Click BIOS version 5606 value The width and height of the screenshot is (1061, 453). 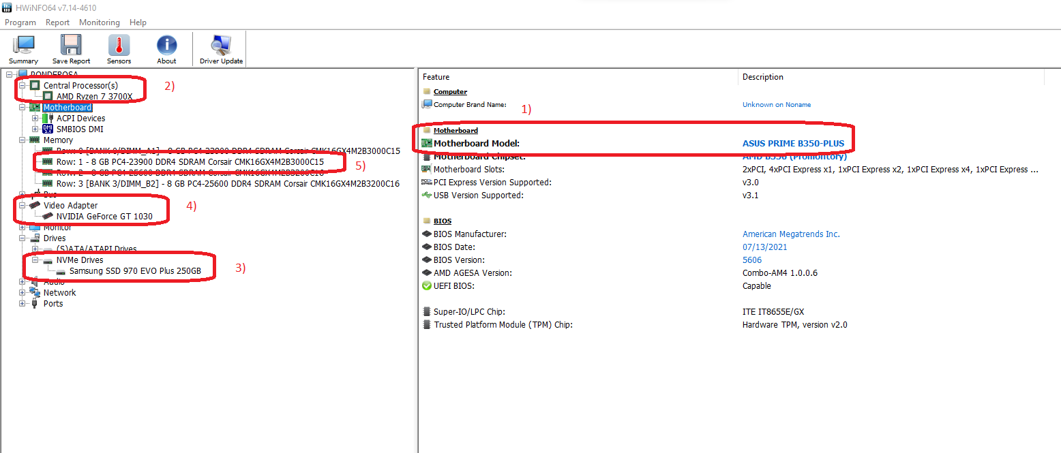[752, 260]
